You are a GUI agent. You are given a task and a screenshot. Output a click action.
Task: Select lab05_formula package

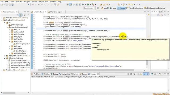[19, 34]
